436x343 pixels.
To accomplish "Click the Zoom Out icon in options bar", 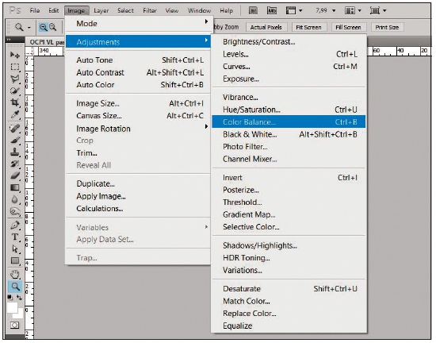I will point(52,27).
